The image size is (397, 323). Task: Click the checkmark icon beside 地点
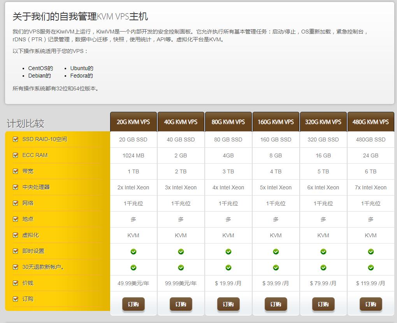(x=16, y=219)
